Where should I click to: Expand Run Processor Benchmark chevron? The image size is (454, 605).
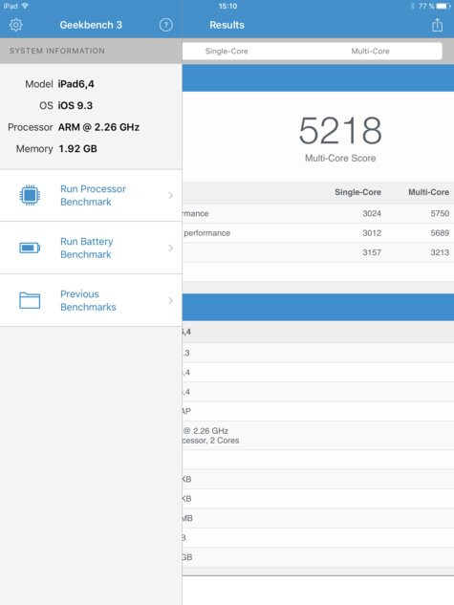pos(170,196)
